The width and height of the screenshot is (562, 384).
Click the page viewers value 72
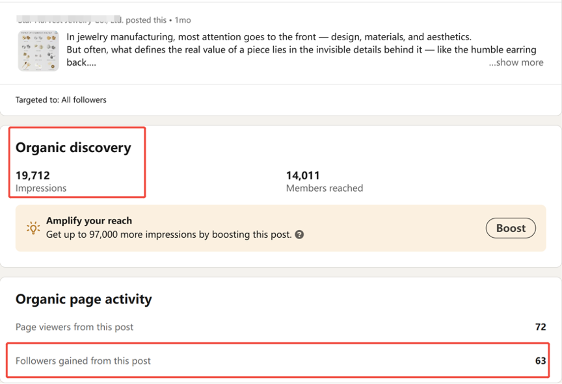click(x=540, y=327)
